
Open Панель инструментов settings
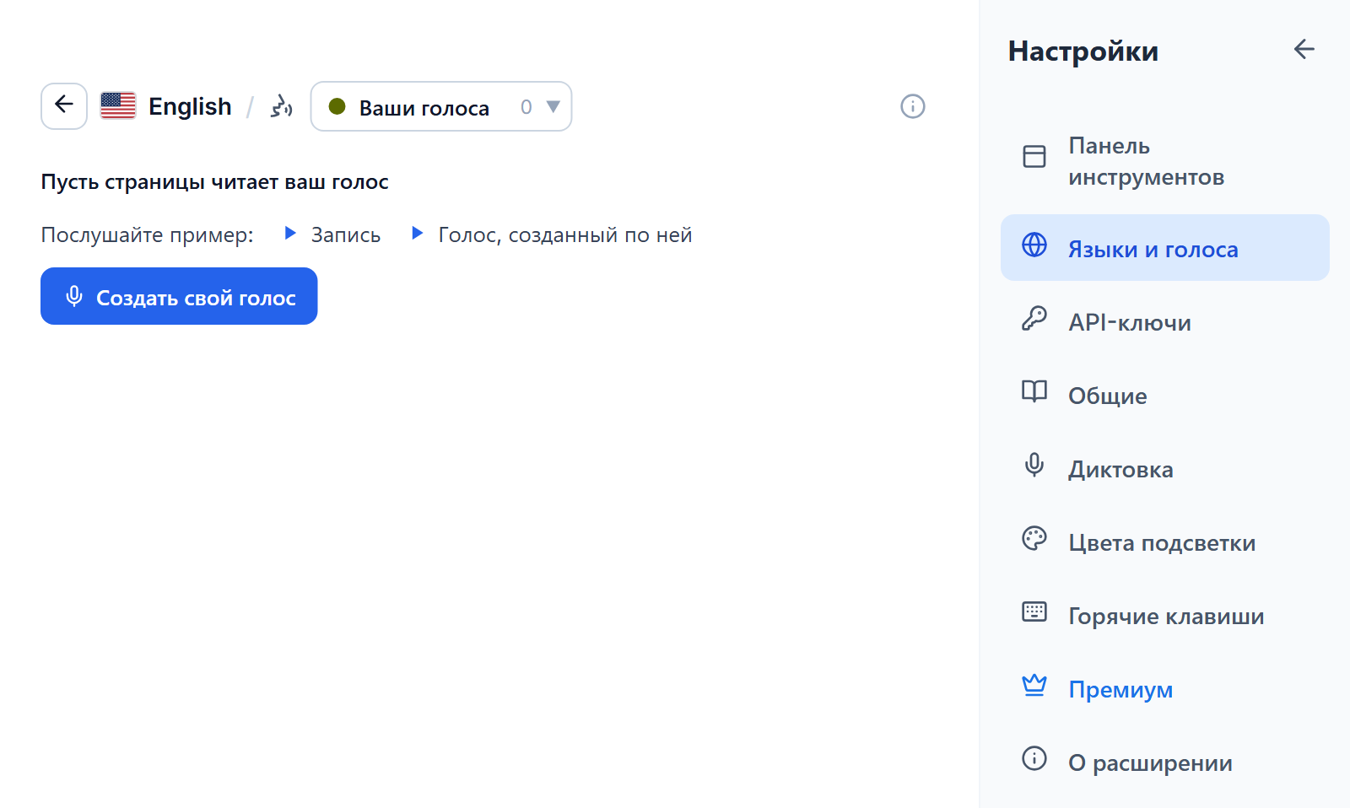point(1165,161)
